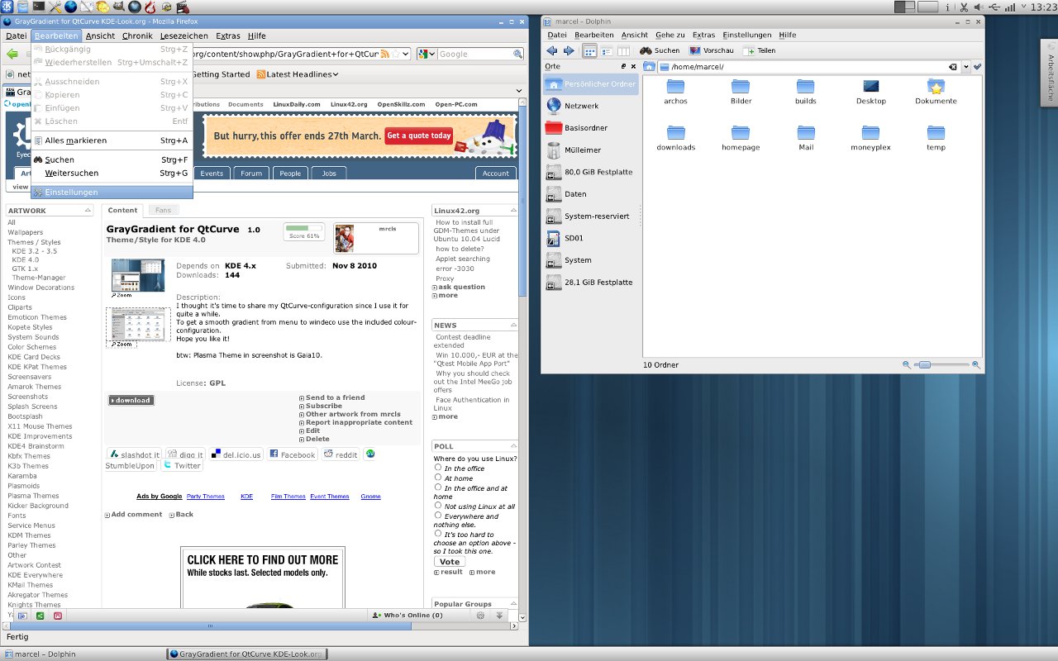Viewport: 1058px width, 661px height.
Task: Click the Firefox green back arrow
Action: [13, 54]
